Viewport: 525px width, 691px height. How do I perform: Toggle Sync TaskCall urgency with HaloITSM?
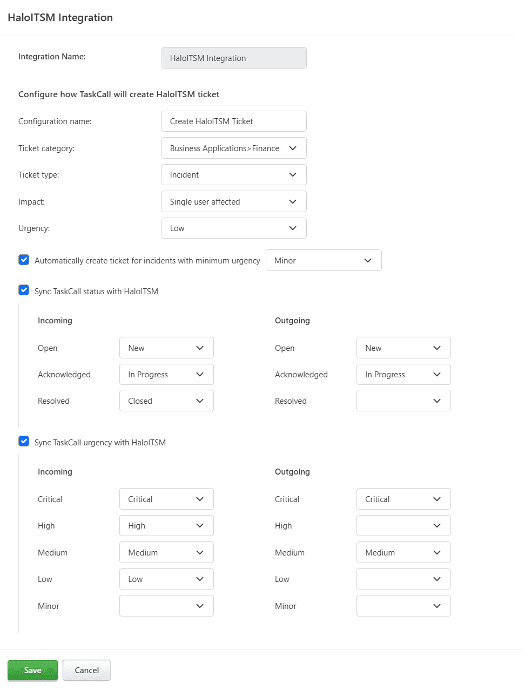tap(24, 441)
